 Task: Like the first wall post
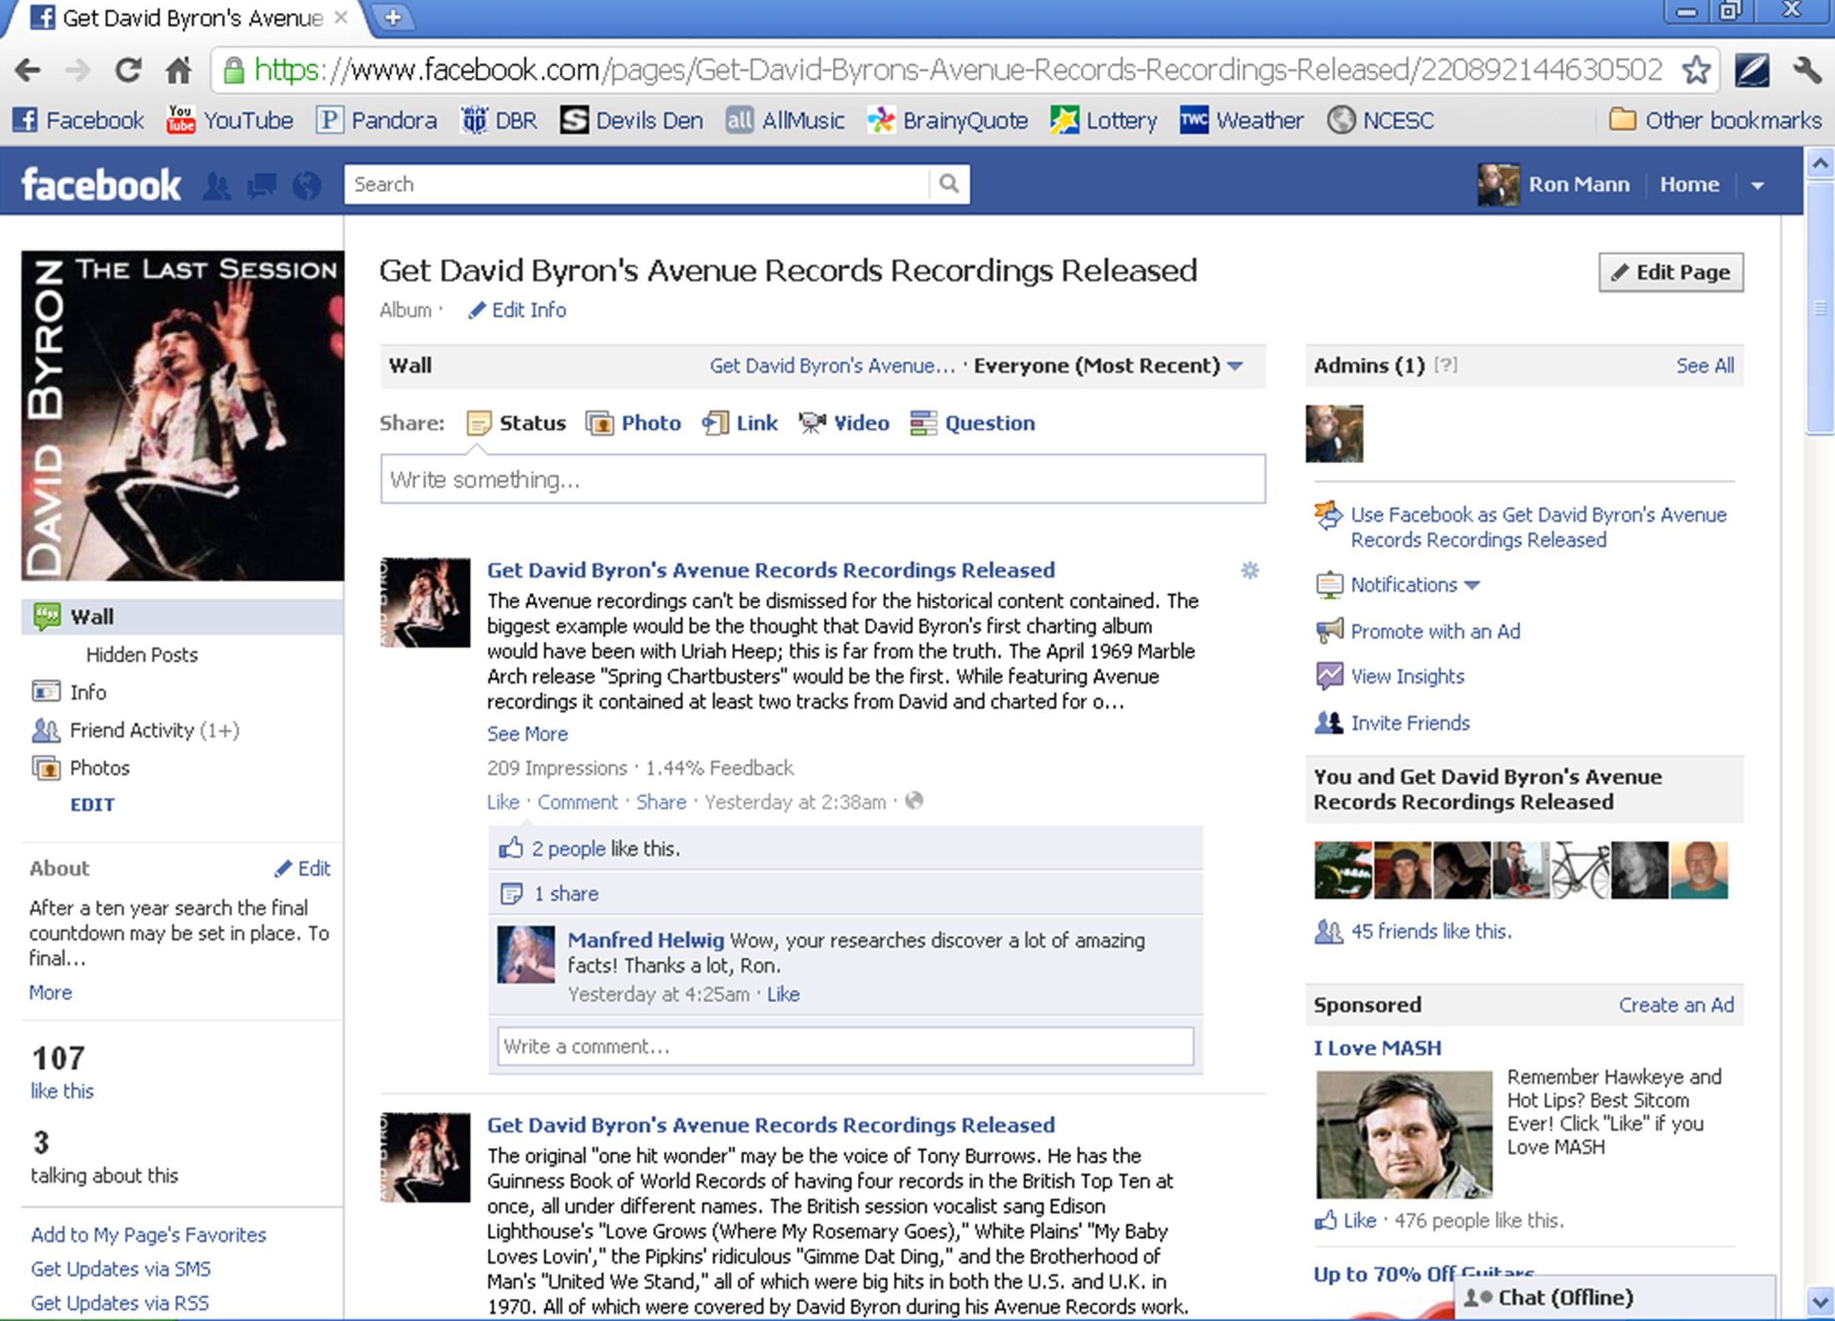tap(502, 803)
